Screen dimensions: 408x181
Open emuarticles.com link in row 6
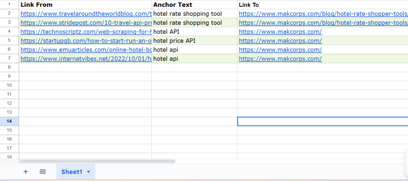86,50
